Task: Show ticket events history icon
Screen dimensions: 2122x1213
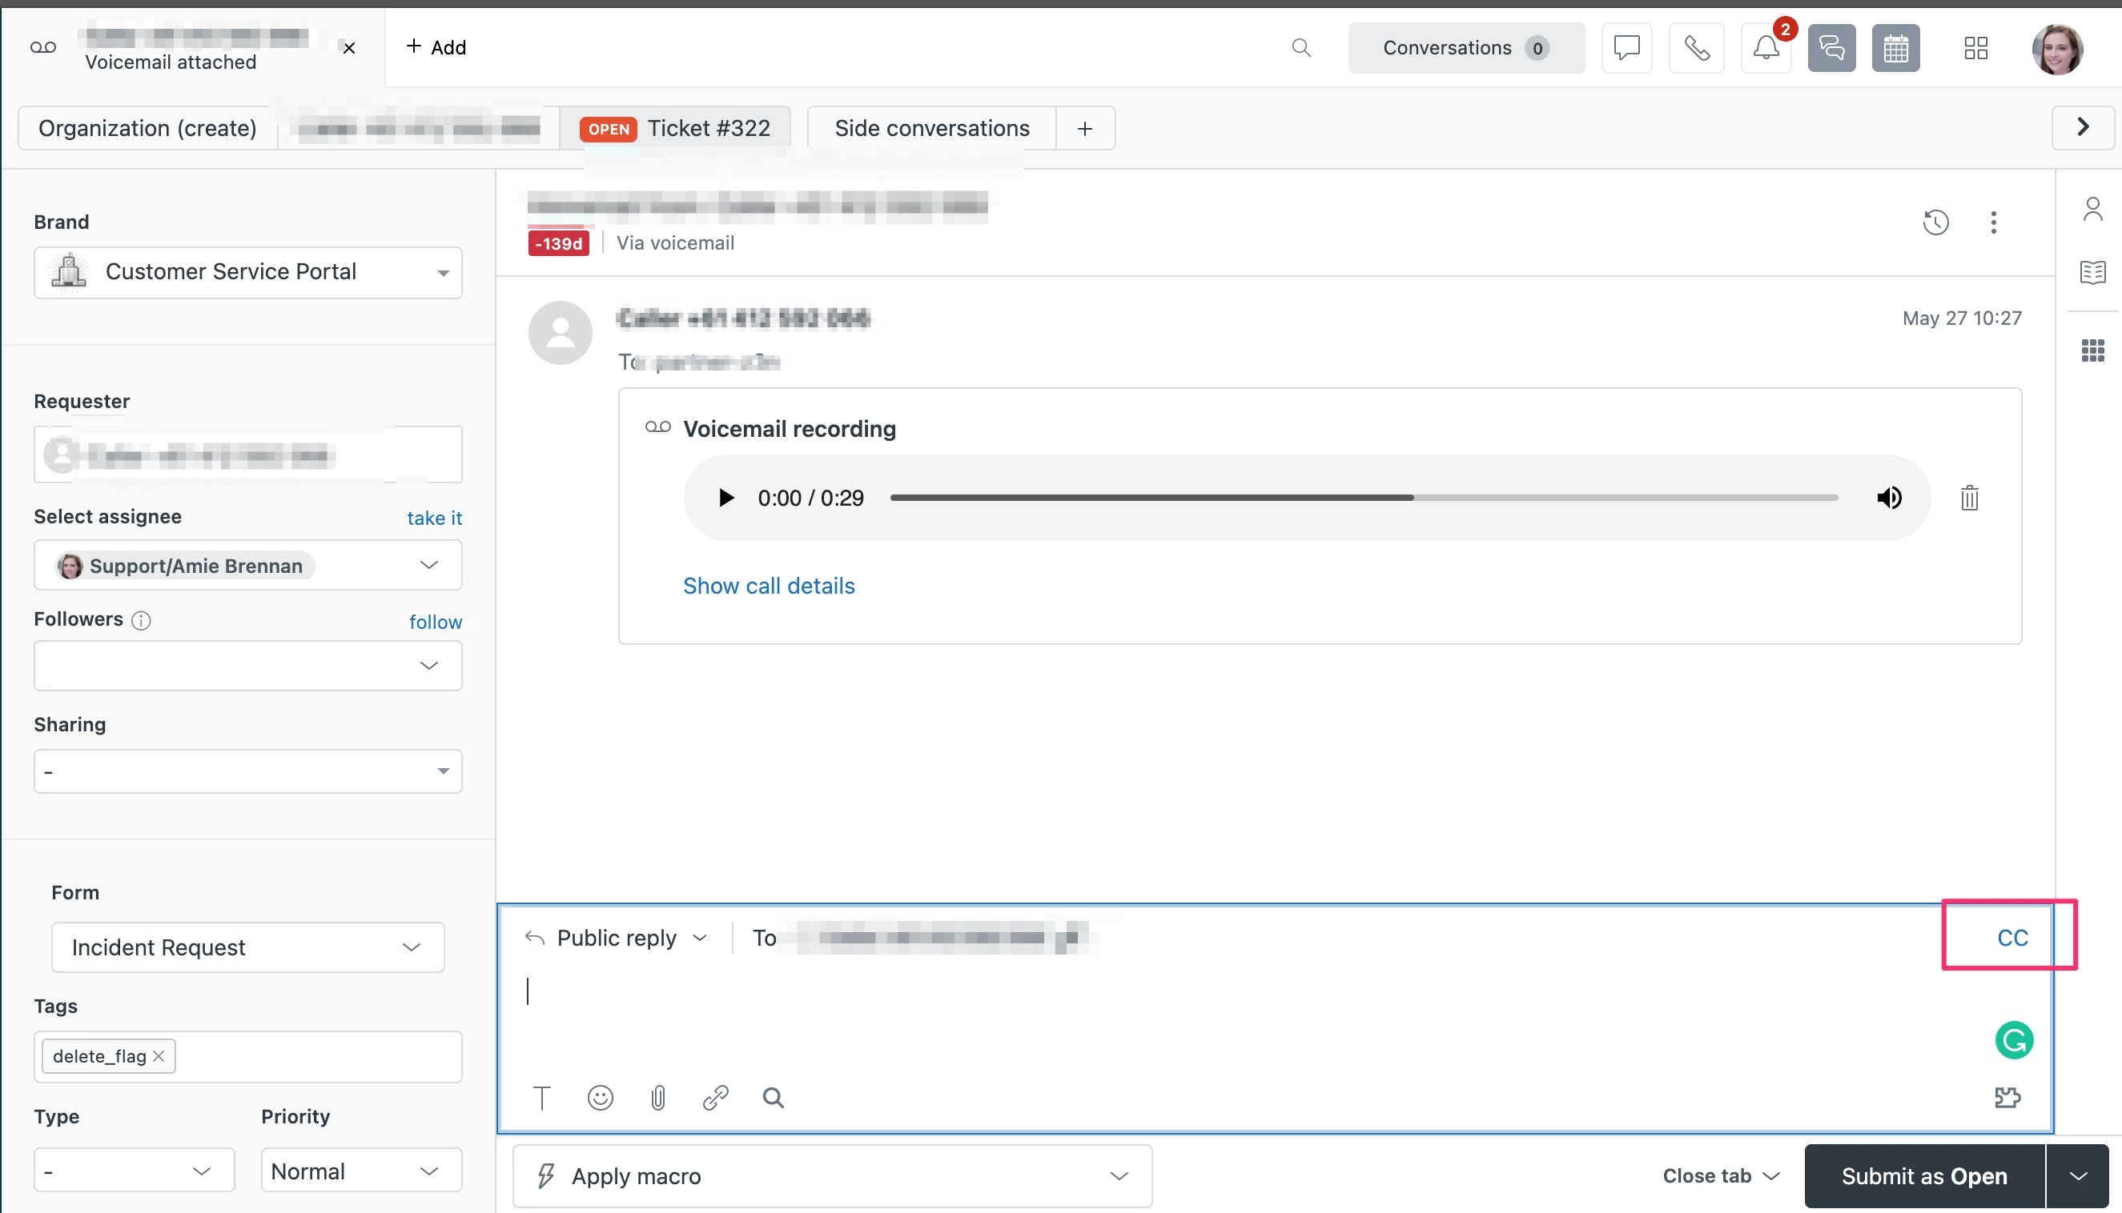Action: tap(1935, 222)
